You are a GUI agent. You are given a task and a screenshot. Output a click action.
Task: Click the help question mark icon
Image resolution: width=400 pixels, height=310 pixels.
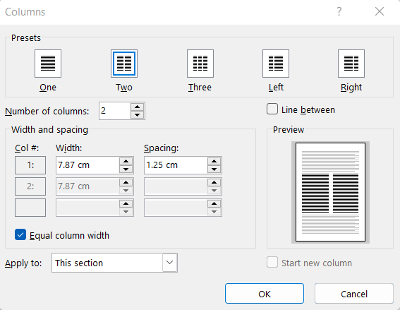[x=339, y=11]
